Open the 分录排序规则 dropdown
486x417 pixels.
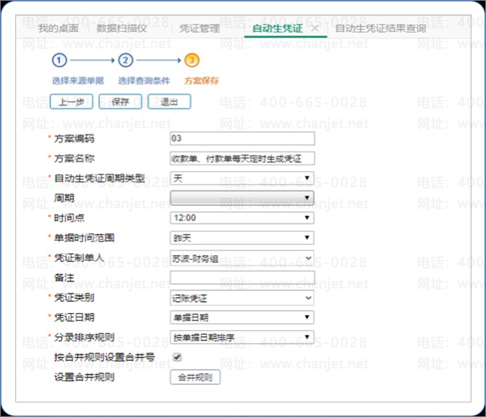pyautogui.click(x=242, y=337)
